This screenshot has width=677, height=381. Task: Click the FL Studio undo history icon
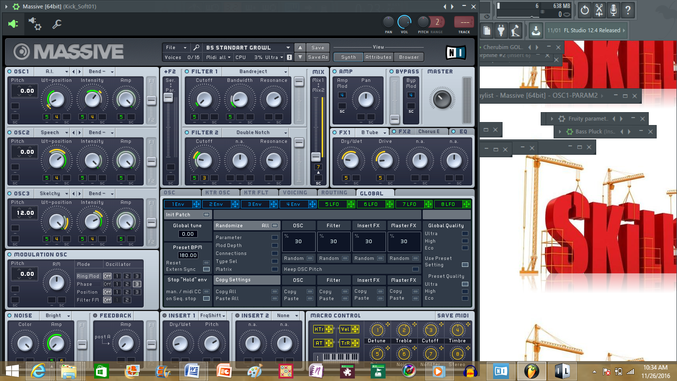click(585, 9)
